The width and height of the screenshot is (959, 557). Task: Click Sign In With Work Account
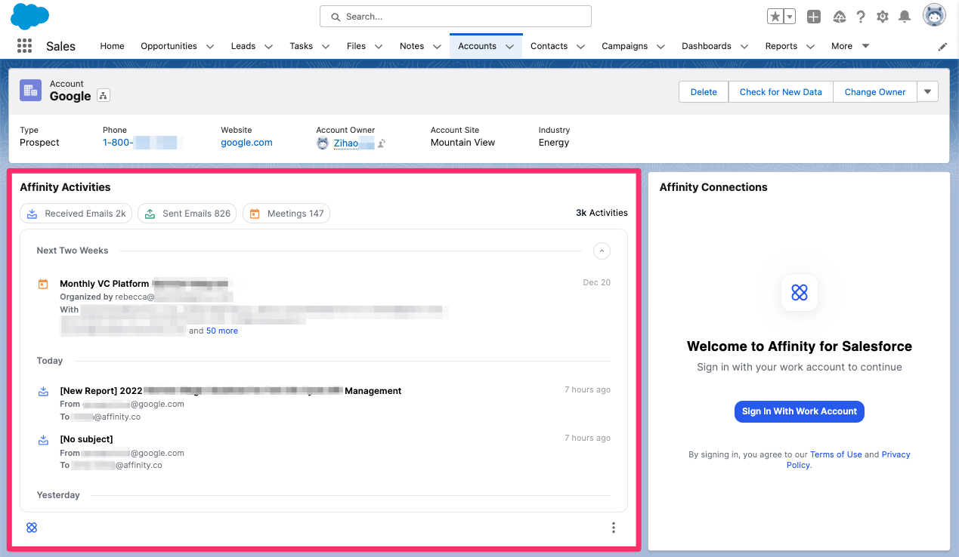799,411
